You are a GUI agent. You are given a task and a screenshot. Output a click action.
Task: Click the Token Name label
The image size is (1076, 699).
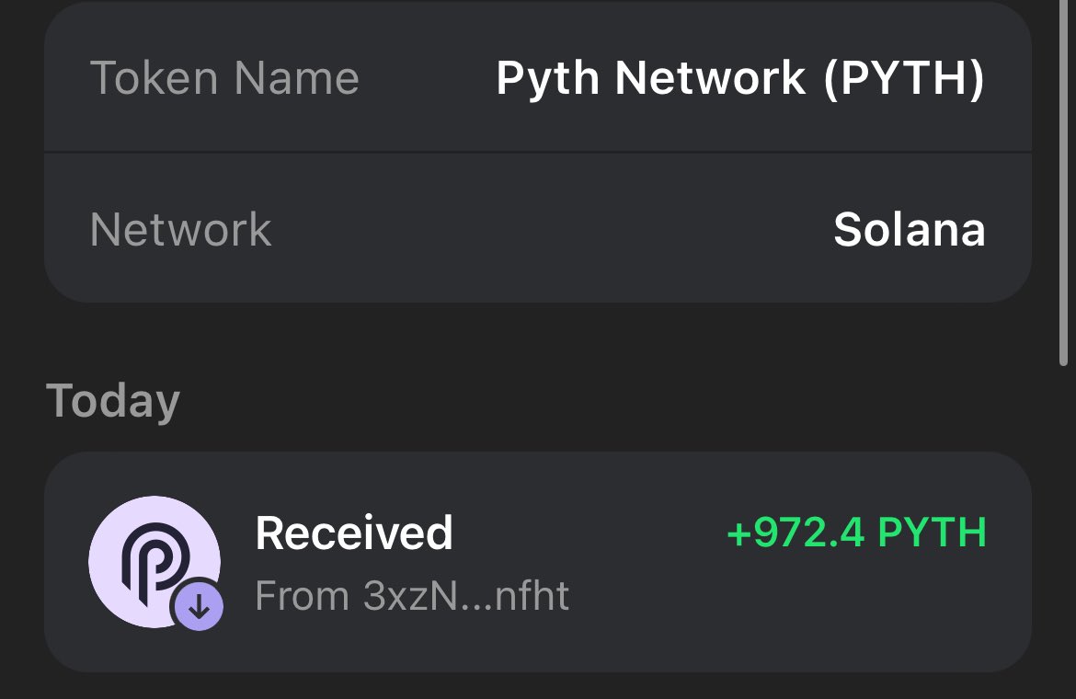[x=224, y=78]
